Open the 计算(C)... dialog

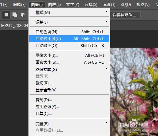(69, 114)
